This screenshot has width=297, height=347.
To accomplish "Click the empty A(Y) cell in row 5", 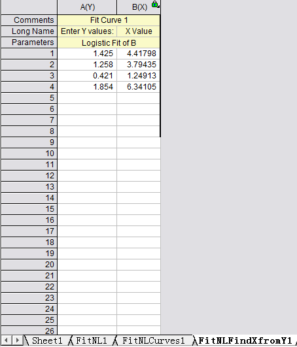I will tap(87, 98).
